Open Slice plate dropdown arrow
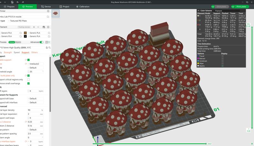Screen dimensions: 254x146 coord(213,7)
